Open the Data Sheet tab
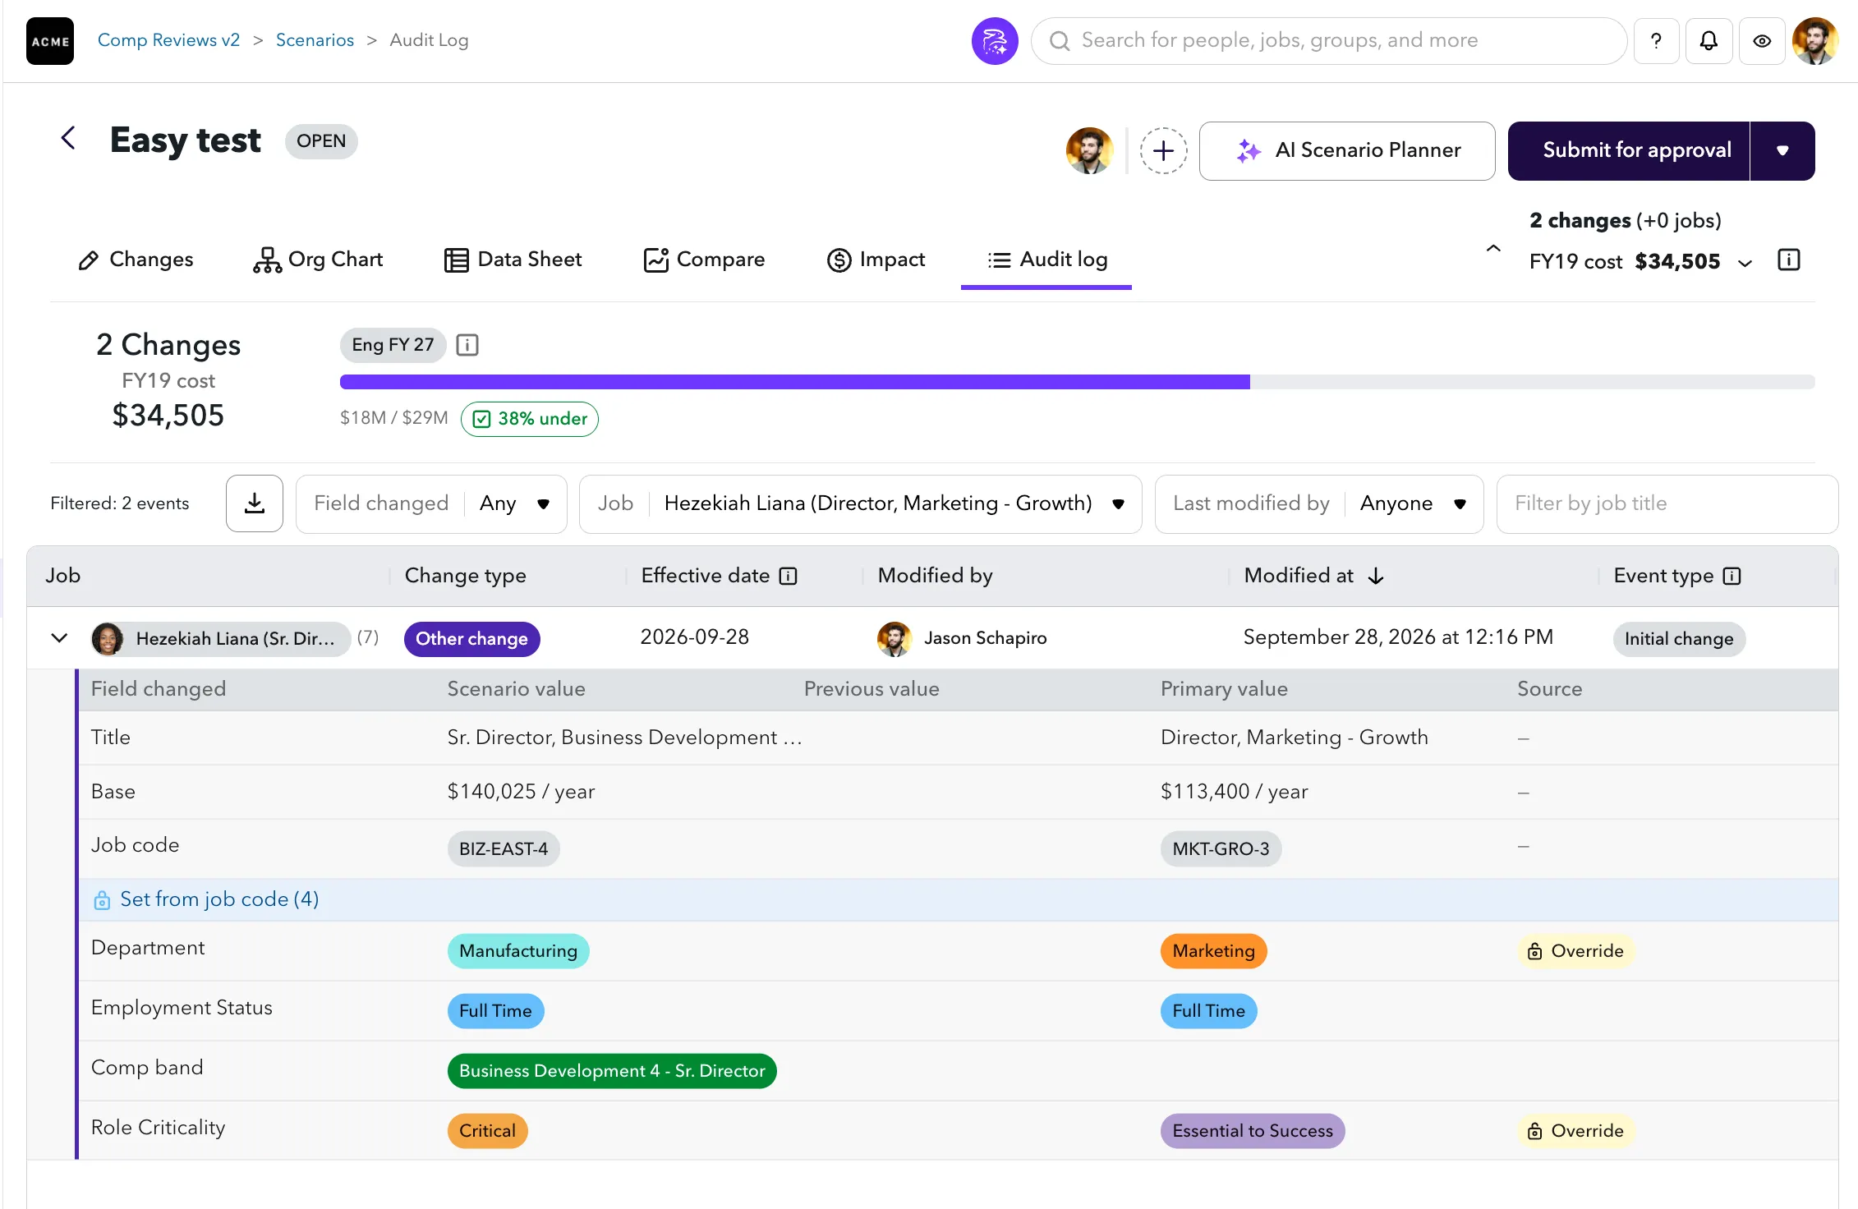1858x1209 pixels. click(x=513, y=260)
